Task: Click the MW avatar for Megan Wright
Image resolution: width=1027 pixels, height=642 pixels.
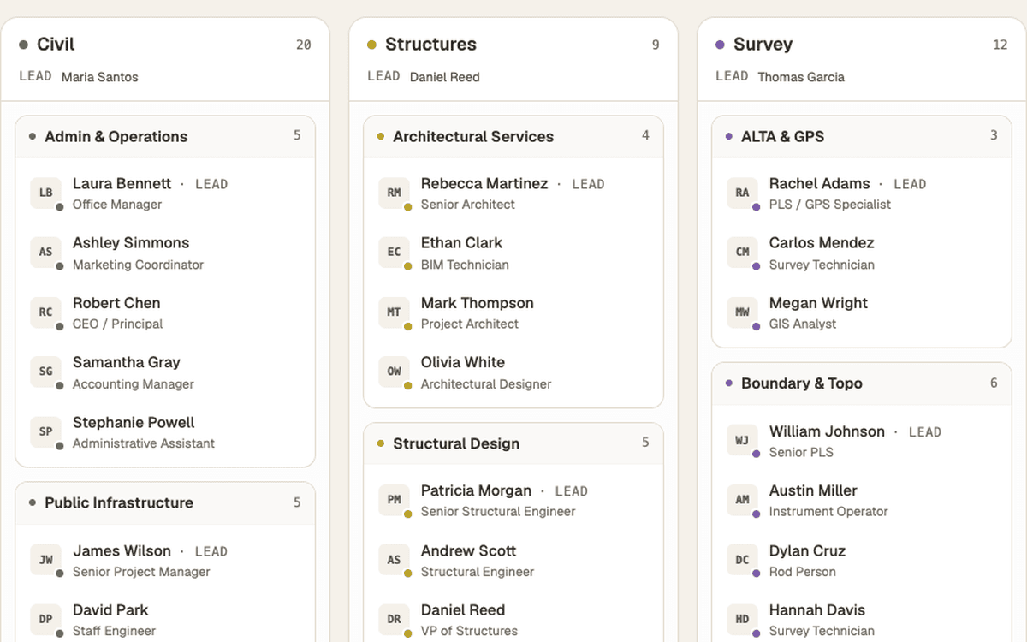Action: [743, 312]
